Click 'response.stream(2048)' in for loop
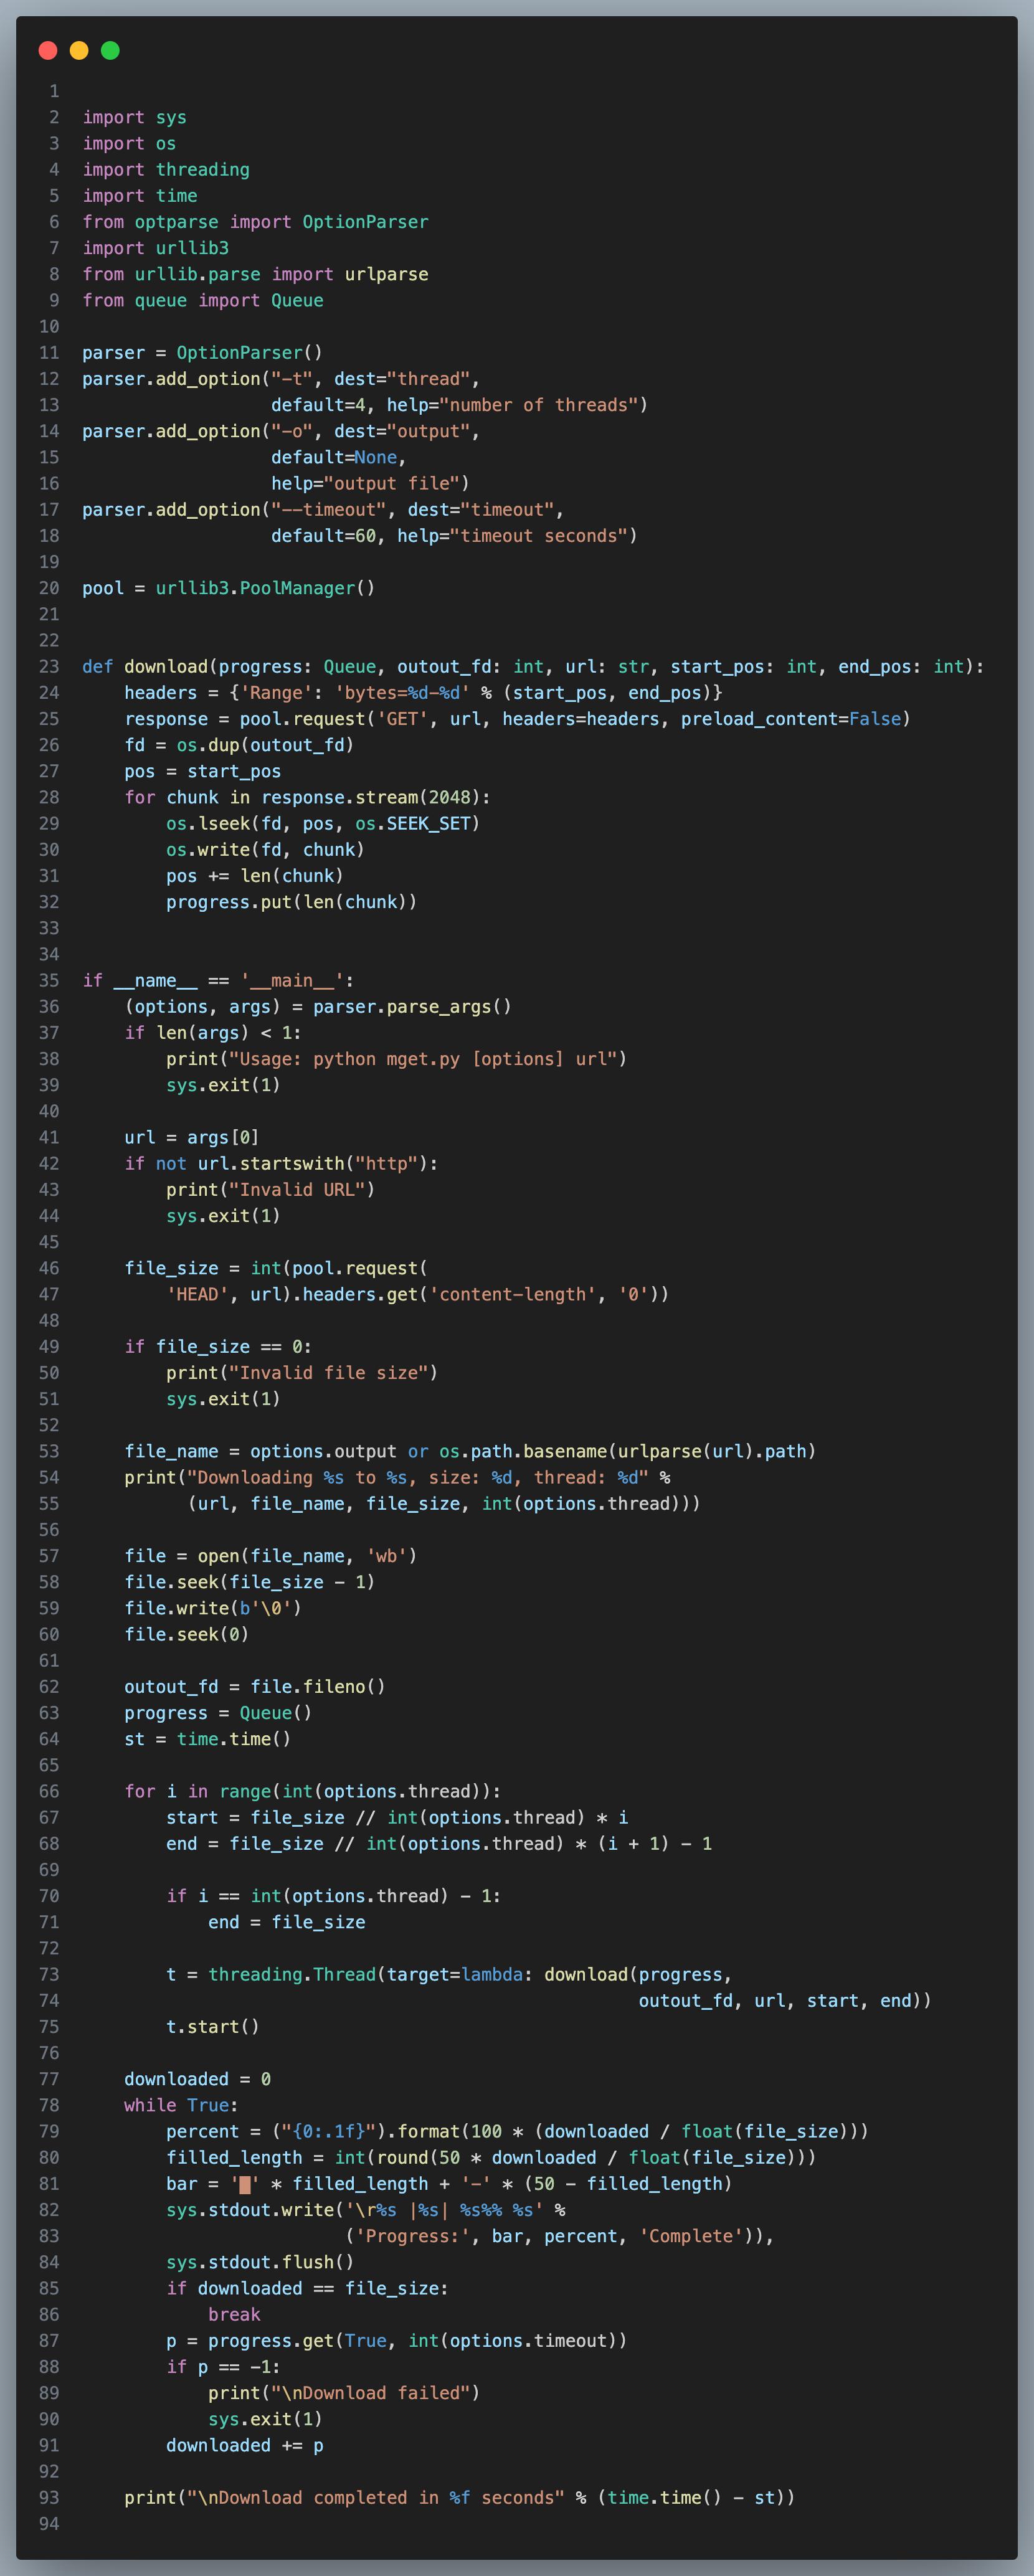 tap(370, 797)
